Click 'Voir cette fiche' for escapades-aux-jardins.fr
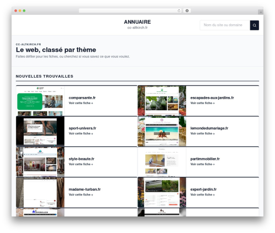 (x=202, y=103)
